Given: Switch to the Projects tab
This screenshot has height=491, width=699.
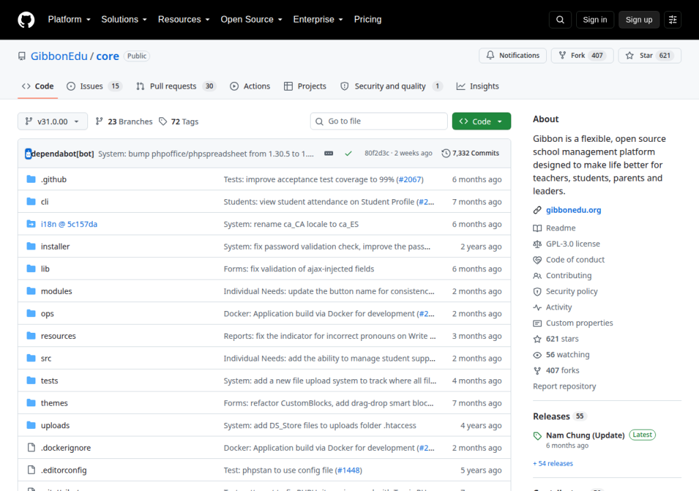Looking at the screenshot, I should 305,87.
